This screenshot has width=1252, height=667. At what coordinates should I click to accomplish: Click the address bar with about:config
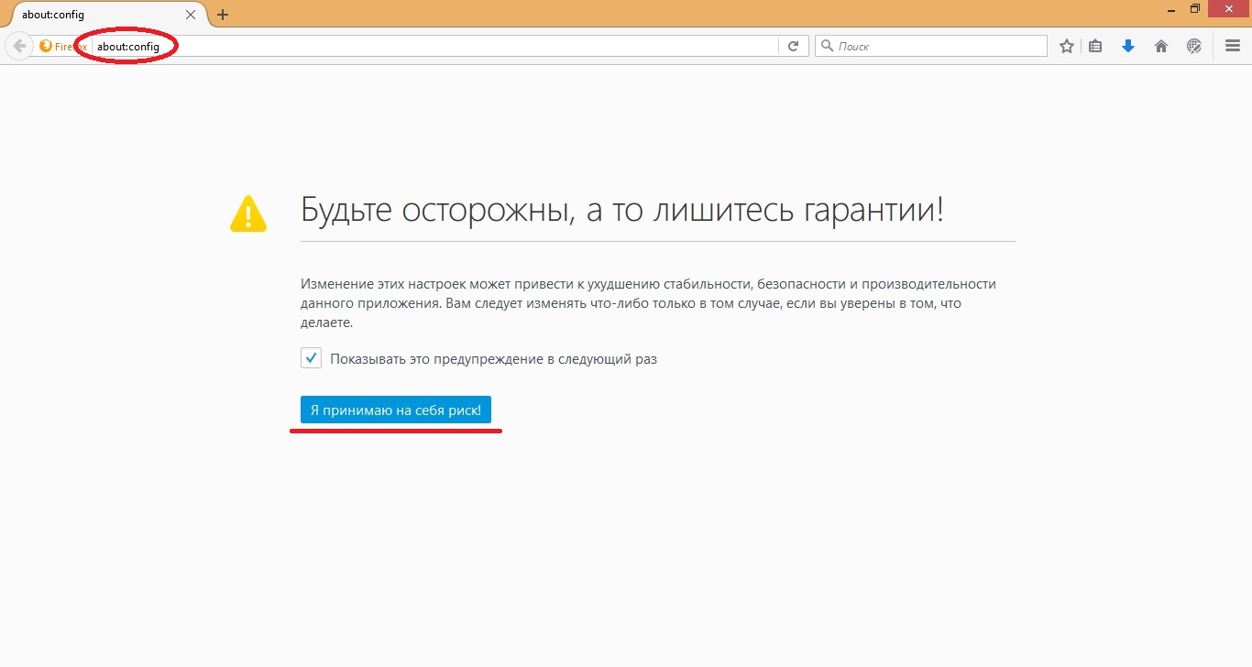(x=435, y=46)
